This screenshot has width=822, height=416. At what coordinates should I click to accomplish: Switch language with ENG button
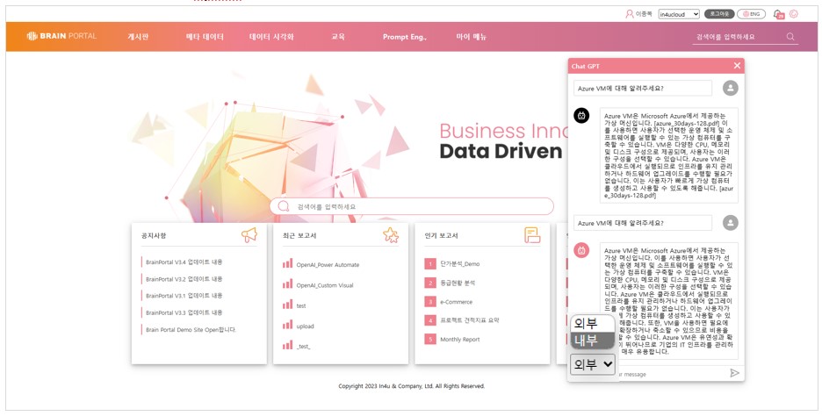coord(751,14)
